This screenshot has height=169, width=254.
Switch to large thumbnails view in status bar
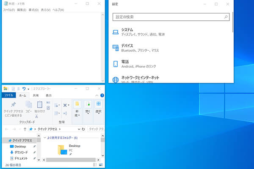101,165
